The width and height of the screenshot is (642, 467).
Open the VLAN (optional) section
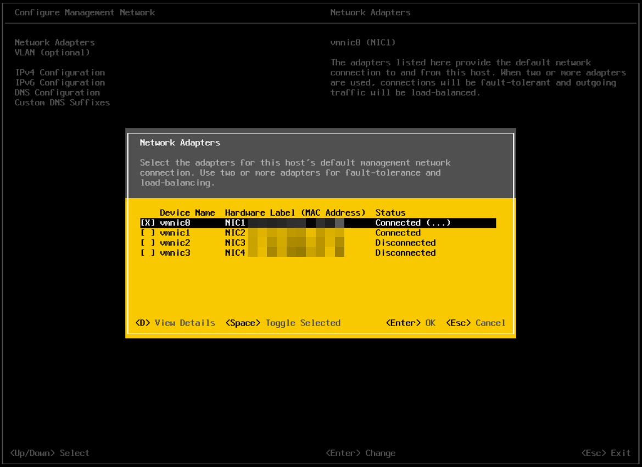52,52
